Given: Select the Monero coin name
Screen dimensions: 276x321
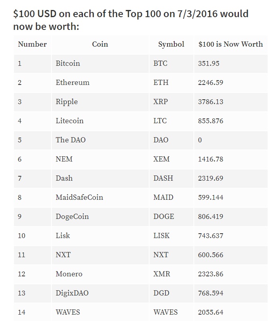Looking at the screenshot, I should coord(69,274).
